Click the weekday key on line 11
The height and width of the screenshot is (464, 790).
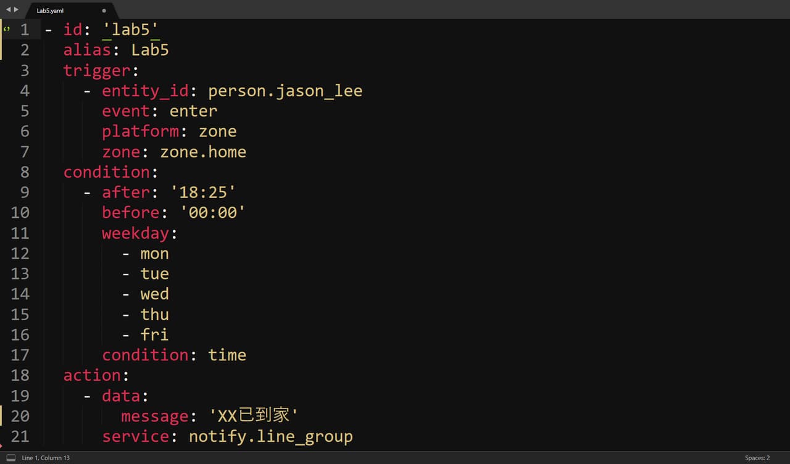pyautogui.click(x=135, y=233)
